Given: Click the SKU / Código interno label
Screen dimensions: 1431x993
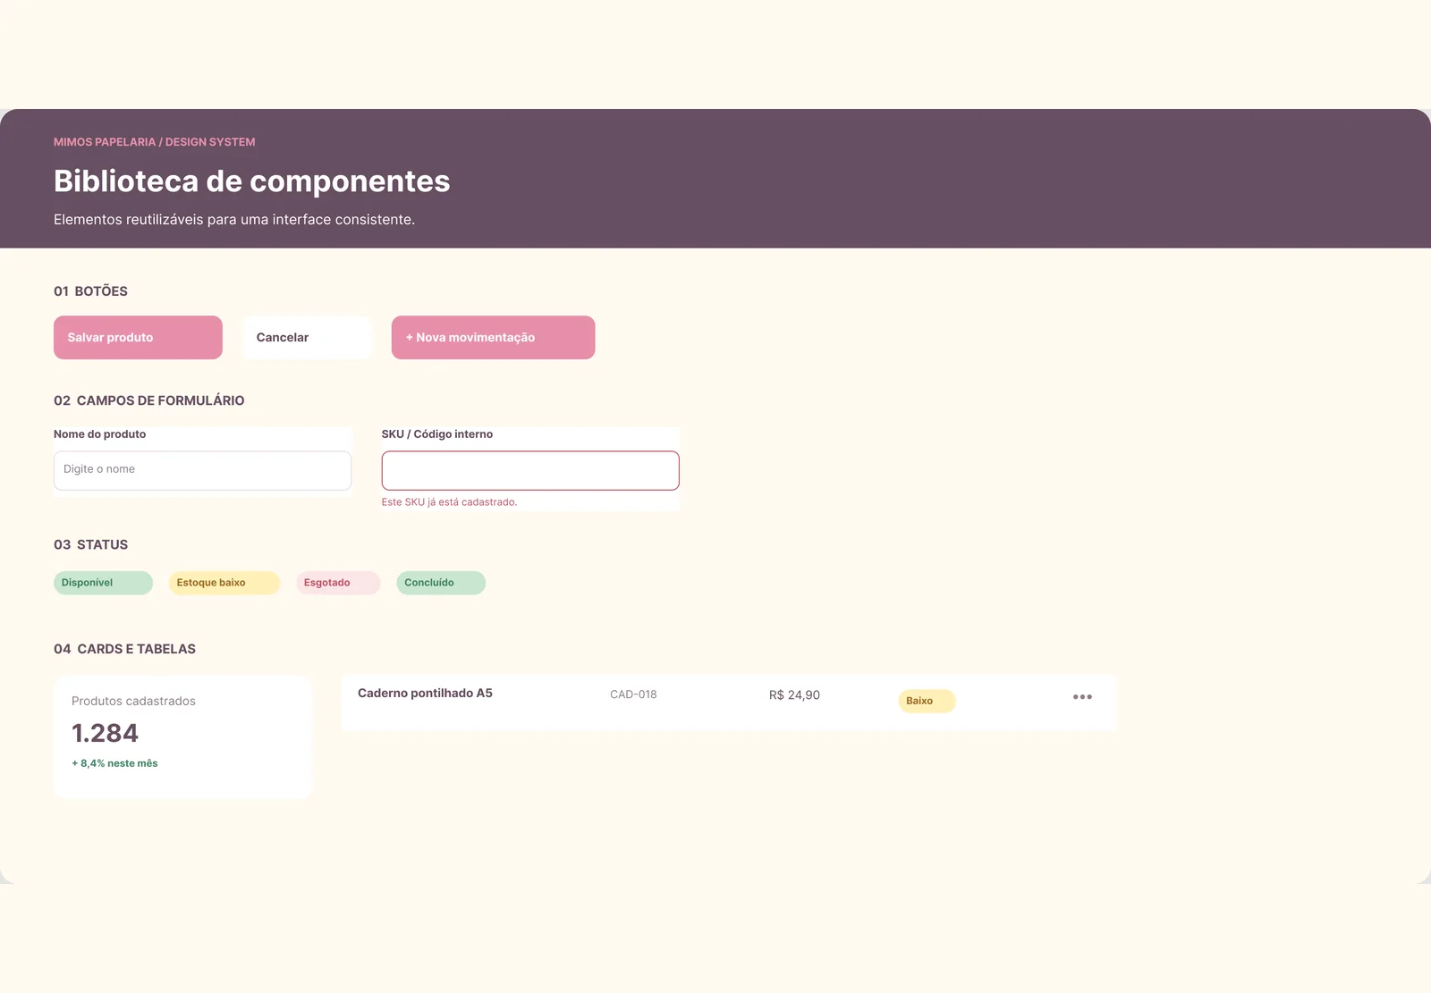Looking at the screenshot, I should [437, 434].
